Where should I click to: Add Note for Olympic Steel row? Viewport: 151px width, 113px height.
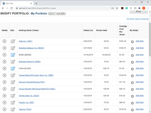(140, 96)
